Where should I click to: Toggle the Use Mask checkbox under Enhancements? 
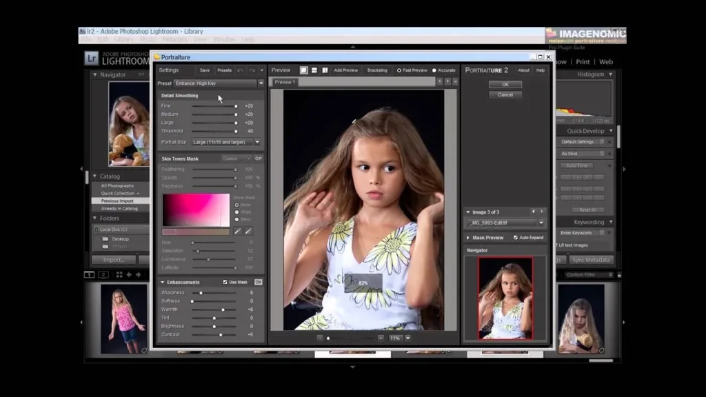click(x=226, y=281)
